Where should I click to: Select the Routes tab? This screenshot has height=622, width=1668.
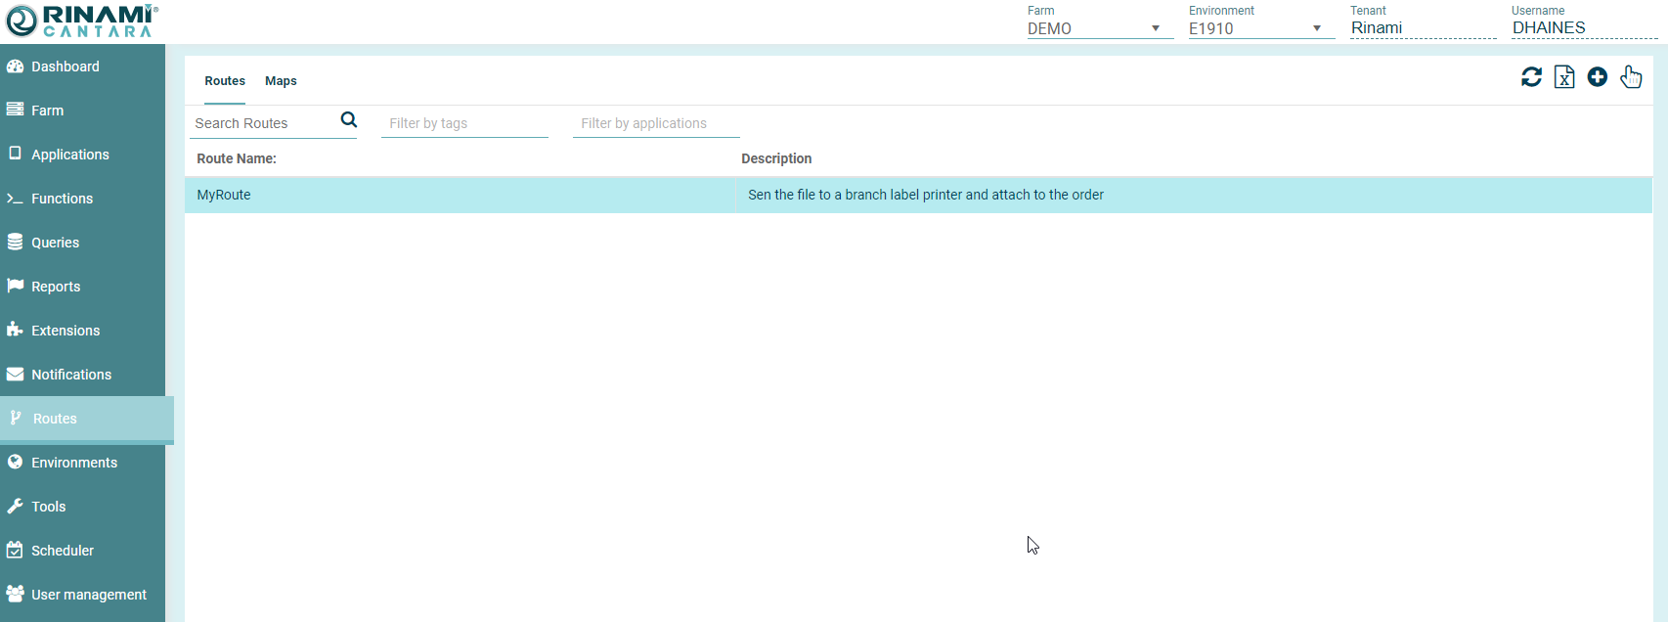pos(225,81)
